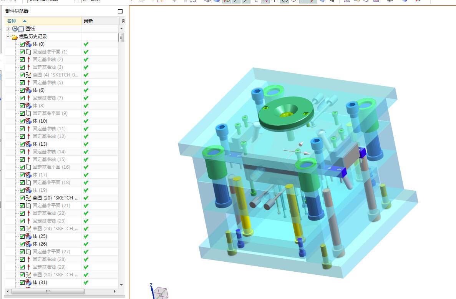Click datum plane icon of 固定基准平面 (9)
The image size is (456, 299).
(x=28, y=113)
